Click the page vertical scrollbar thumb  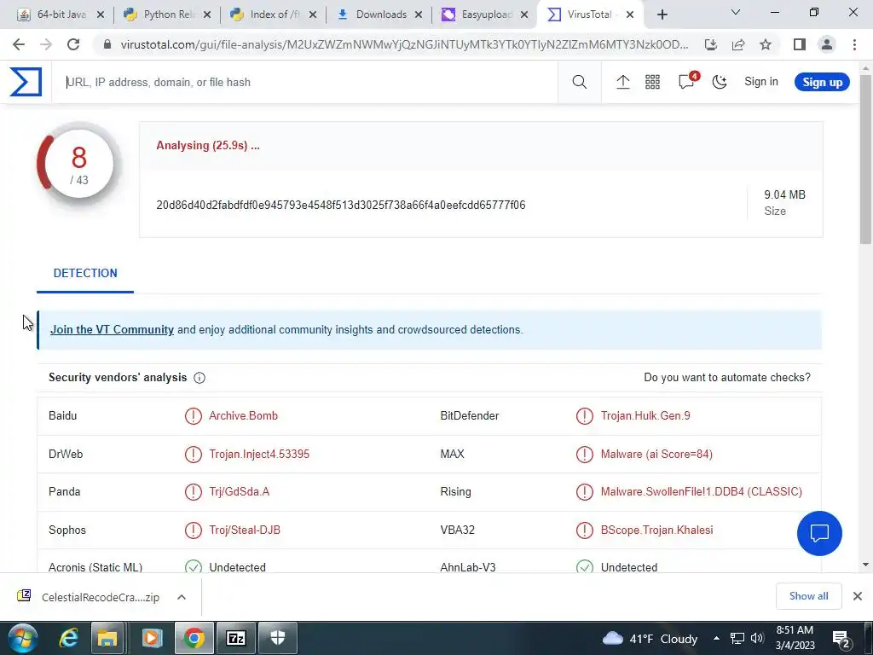point(866,159)
